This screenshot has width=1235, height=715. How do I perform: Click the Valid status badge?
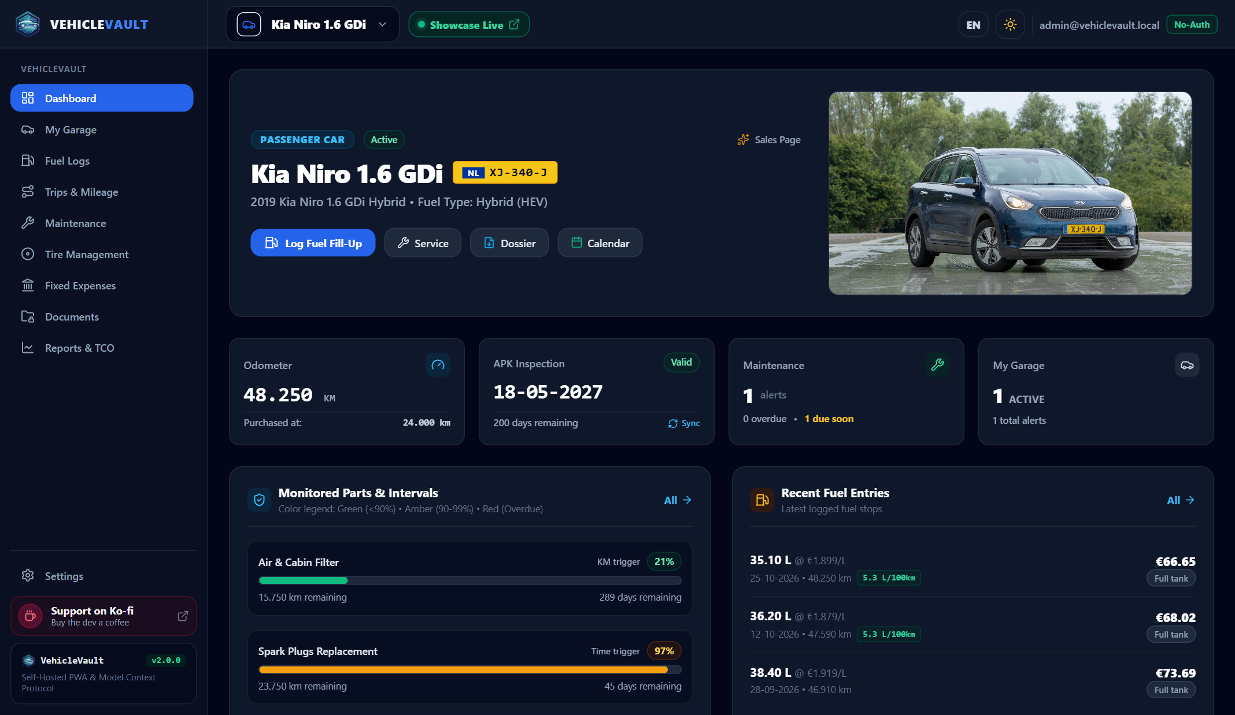[x=681, y=362]
